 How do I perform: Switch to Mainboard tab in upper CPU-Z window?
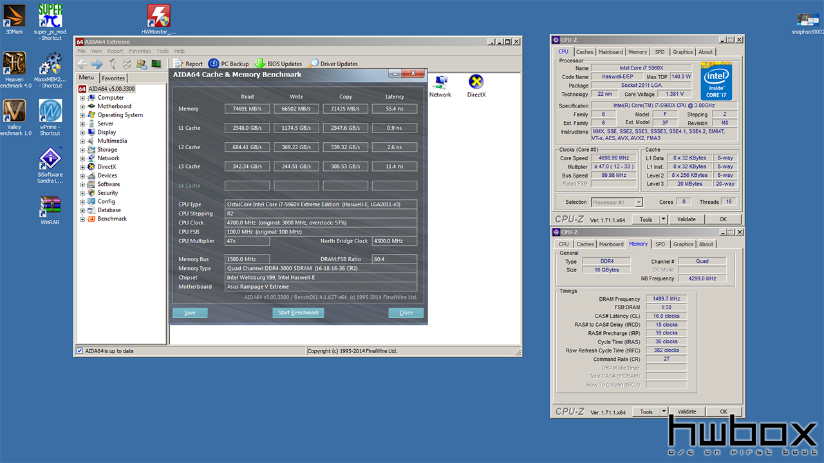point(610,52)
